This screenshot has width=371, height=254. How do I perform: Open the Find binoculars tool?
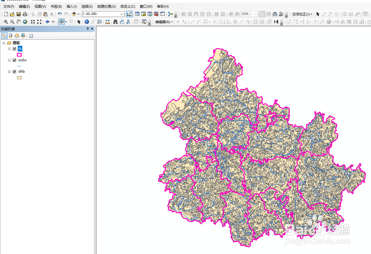click(116, 22)
